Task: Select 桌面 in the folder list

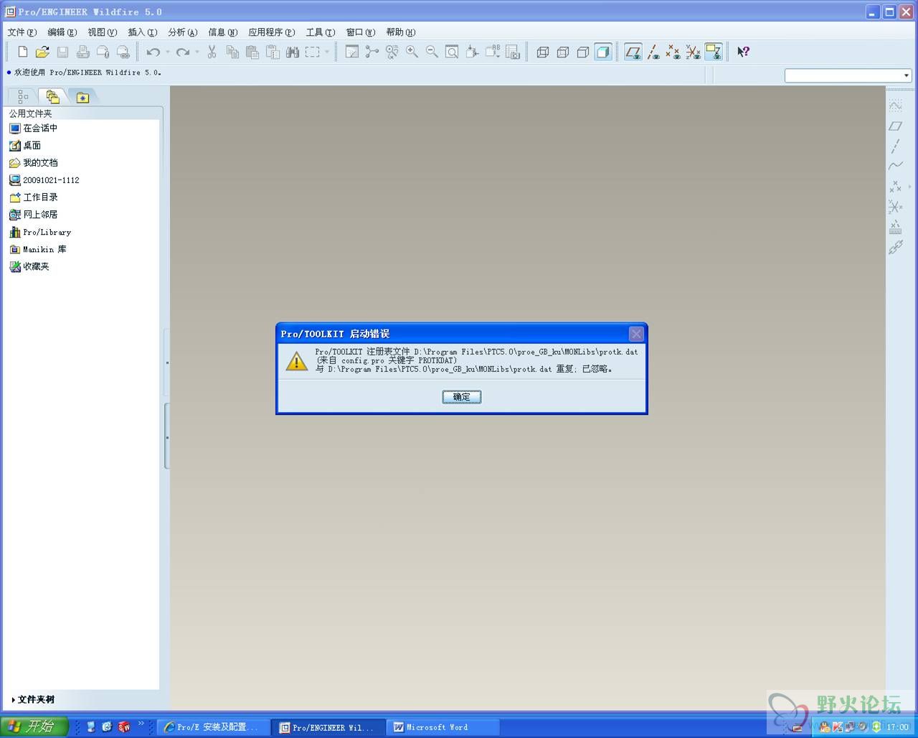Action: click(25, 146)
